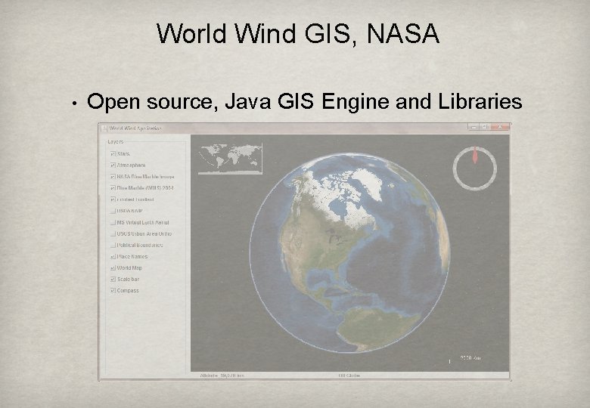Toggle the Place Names layer checkbox

point(113,257)
